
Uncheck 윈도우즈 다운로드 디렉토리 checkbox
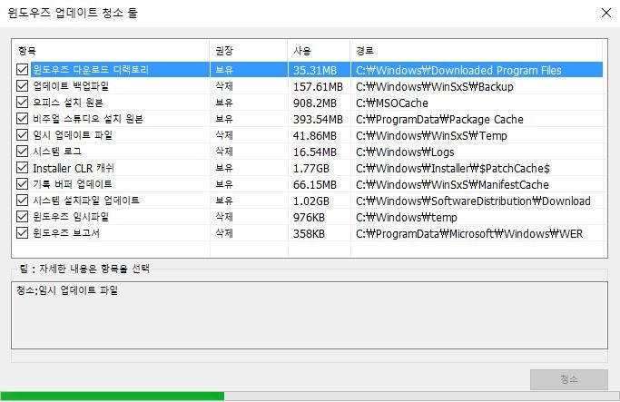click(x=22, y=70)
